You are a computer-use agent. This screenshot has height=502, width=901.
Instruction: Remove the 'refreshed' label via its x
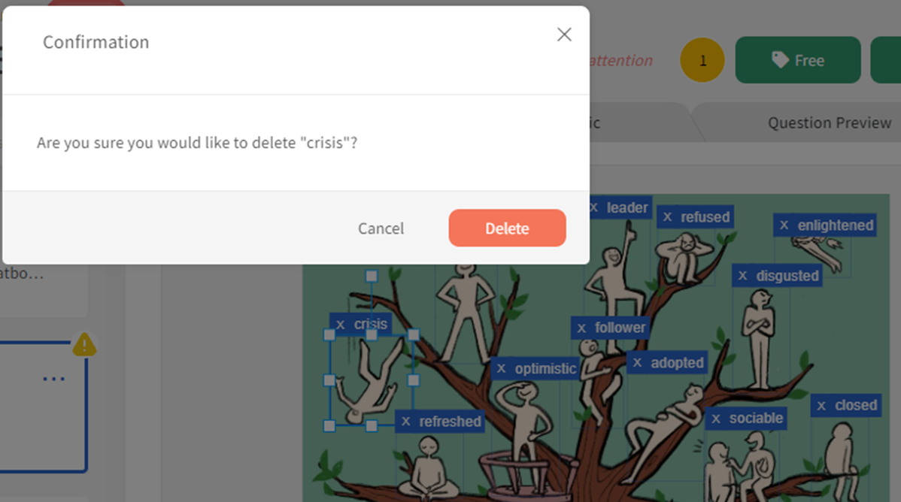tap(405, 422)
